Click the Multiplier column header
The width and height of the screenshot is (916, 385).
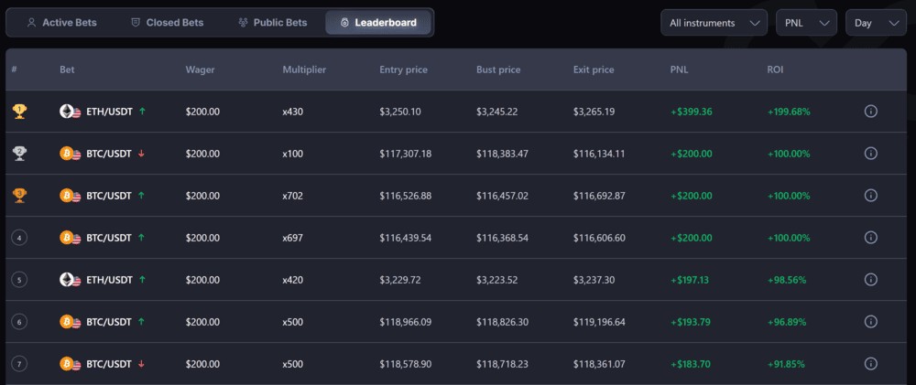pyautogui.click(x=304, y=70)
